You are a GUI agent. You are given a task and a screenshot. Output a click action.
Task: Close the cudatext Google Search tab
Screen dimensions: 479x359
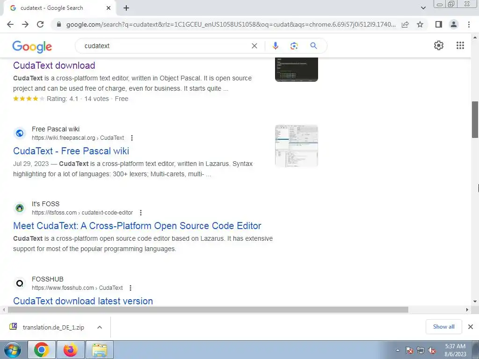pyautogui.click(x=109, y=8)
